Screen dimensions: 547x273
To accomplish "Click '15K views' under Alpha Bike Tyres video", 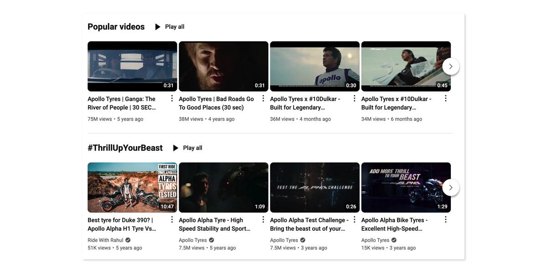I will [373, 248].
